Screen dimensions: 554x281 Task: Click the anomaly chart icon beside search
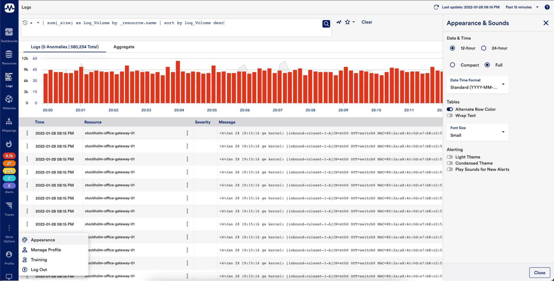339,22
